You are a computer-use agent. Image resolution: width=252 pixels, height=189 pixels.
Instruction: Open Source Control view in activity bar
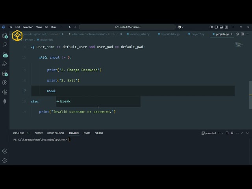coord(5,54)
